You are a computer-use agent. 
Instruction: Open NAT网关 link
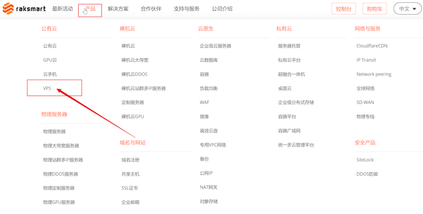[x=209, y=187]
